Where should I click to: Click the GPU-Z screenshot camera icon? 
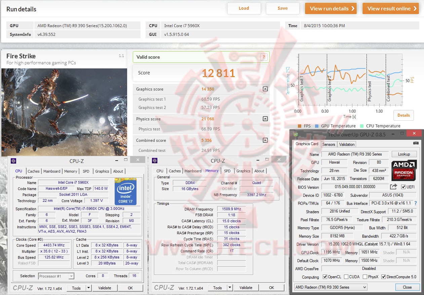tap(416, 143)
